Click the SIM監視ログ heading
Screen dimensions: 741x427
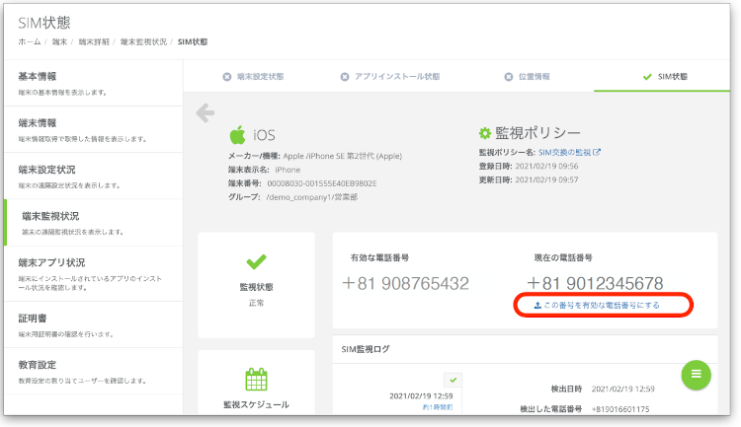tap(366, 349)
